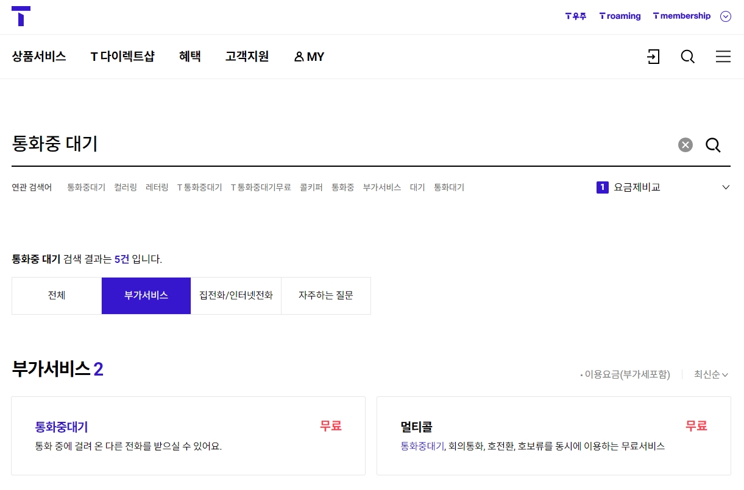Click related keyword 대기

tap(417, 187)
